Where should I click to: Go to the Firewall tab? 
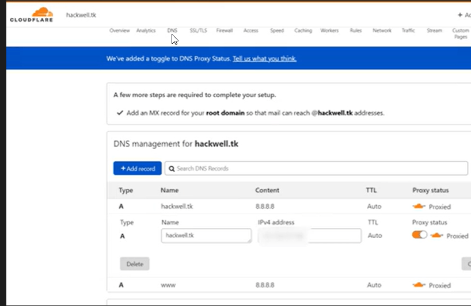pos(225,30)
